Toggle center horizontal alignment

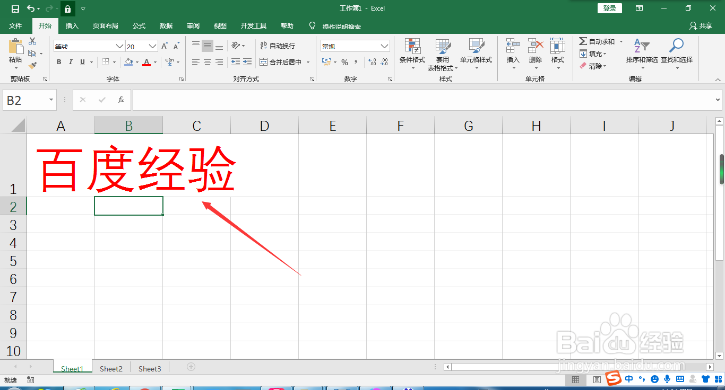[x=208, y=62]
